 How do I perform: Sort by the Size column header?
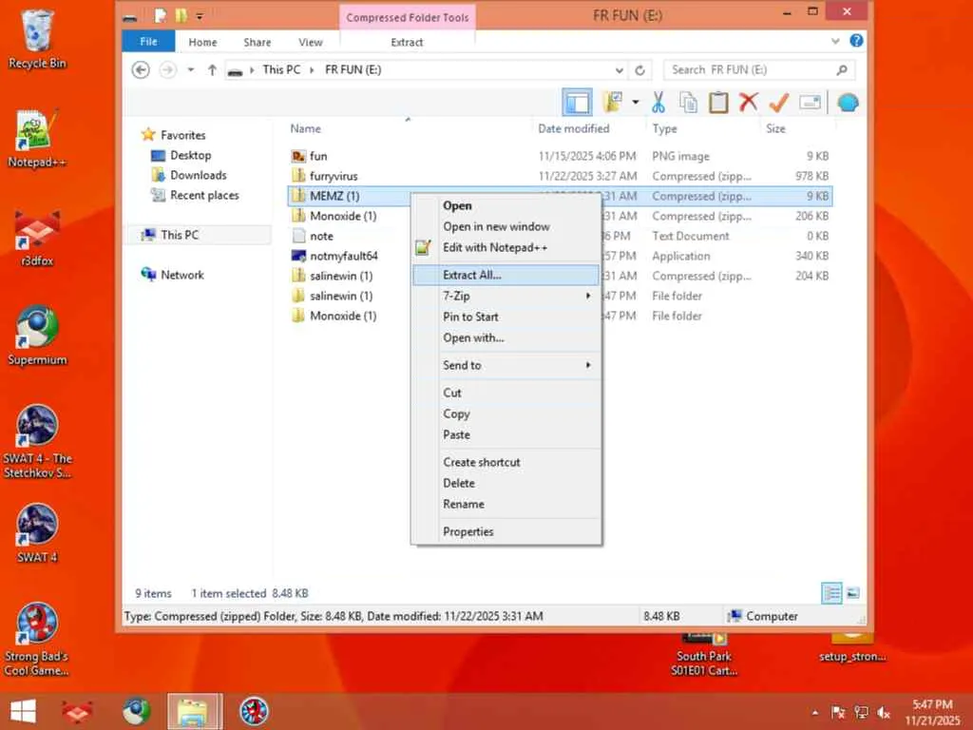tap(775, 128)
